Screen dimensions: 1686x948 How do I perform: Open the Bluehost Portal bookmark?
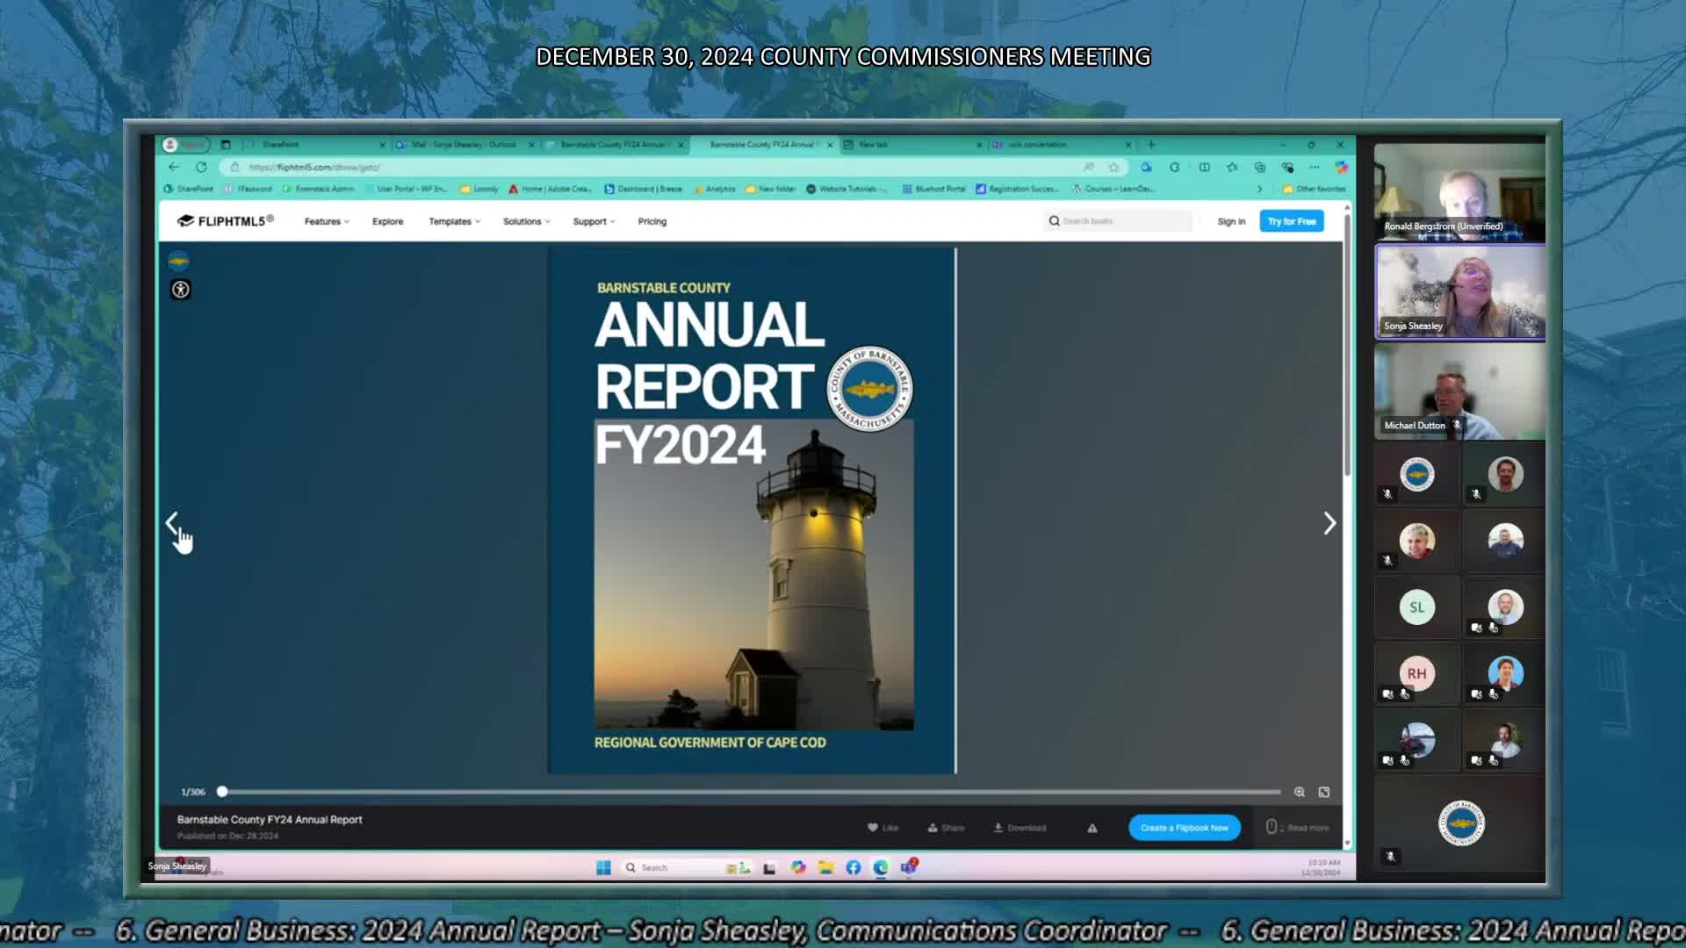pyautogui.click(x=933, y=189)
